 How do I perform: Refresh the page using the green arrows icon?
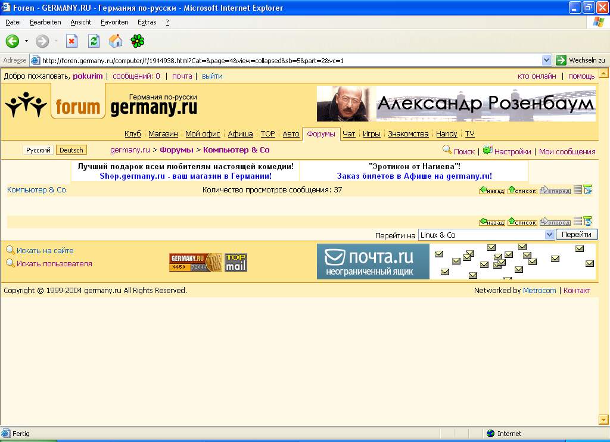pos(94,41)
